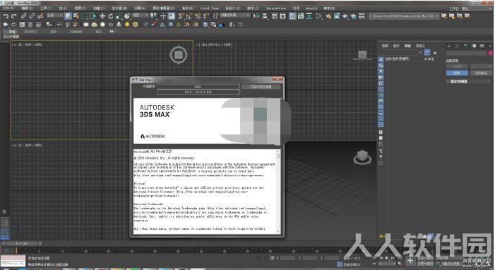Open the reference coordinate system dropdown
The image size is (495, 270).
(x=140, y=16)
